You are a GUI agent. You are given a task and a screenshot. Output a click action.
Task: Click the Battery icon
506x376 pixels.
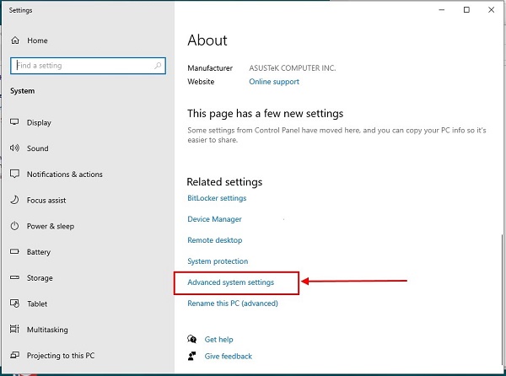point(14,251)
